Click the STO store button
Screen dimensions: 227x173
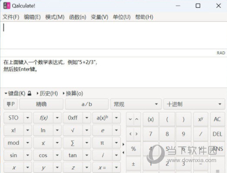coord(13,118)
